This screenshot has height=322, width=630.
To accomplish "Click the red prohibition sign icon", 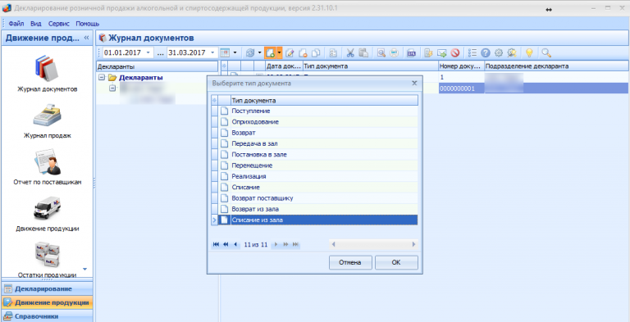I will coord(454,52).
